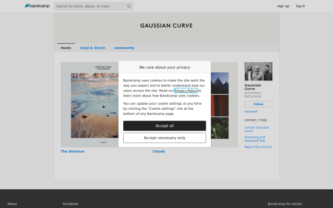Click the Amsterdam, Netherlands location text

point(253,95)
